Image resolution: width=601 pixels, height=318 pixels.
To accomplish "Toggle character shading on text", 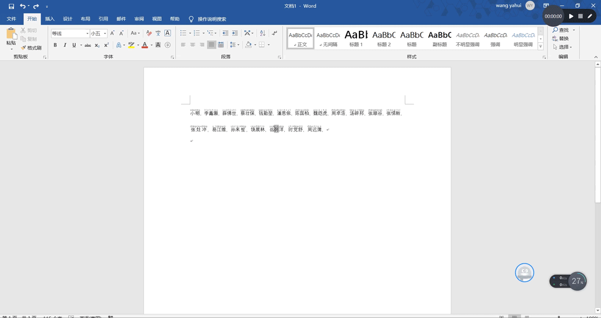I will 158,45.
